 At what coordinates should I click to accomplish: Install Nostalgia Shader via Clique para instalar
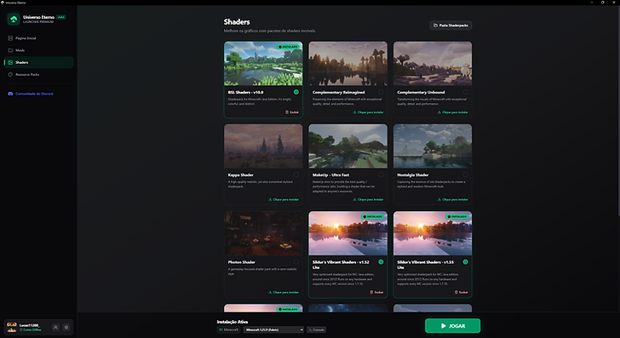click(x=453, y=199)
